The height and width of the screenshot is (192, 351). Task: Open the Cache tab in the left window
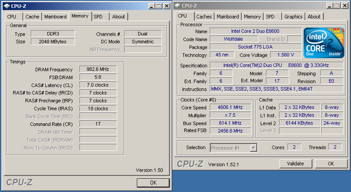(x=32, y=17)
